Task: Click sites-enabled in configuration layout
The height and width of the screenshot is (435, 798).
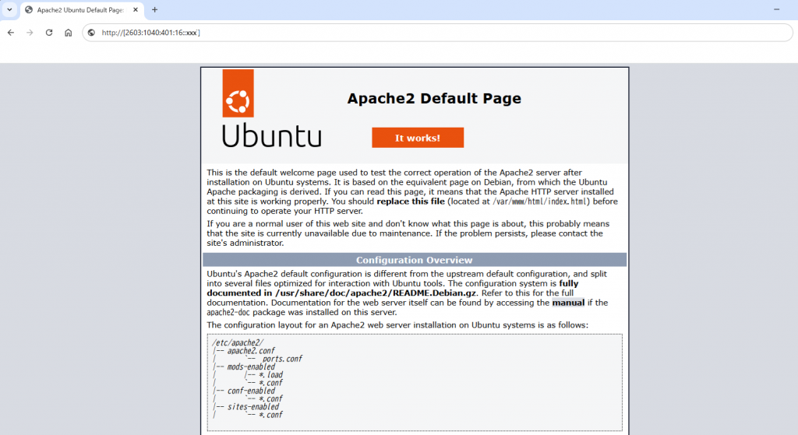Action: 253,406
